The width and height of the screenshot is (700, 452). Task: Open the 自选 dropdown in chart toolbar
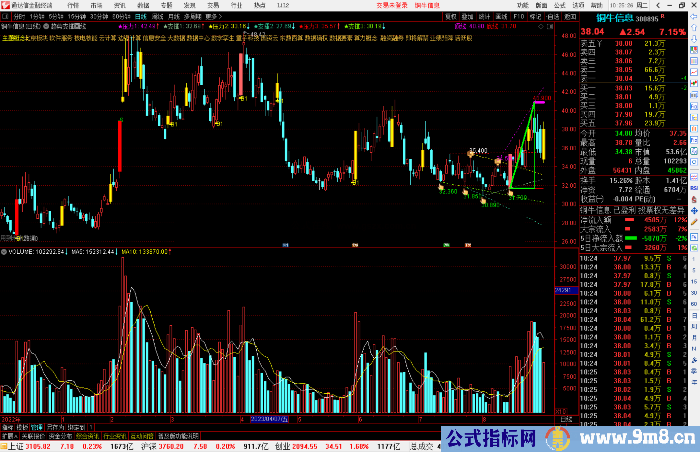553,17
